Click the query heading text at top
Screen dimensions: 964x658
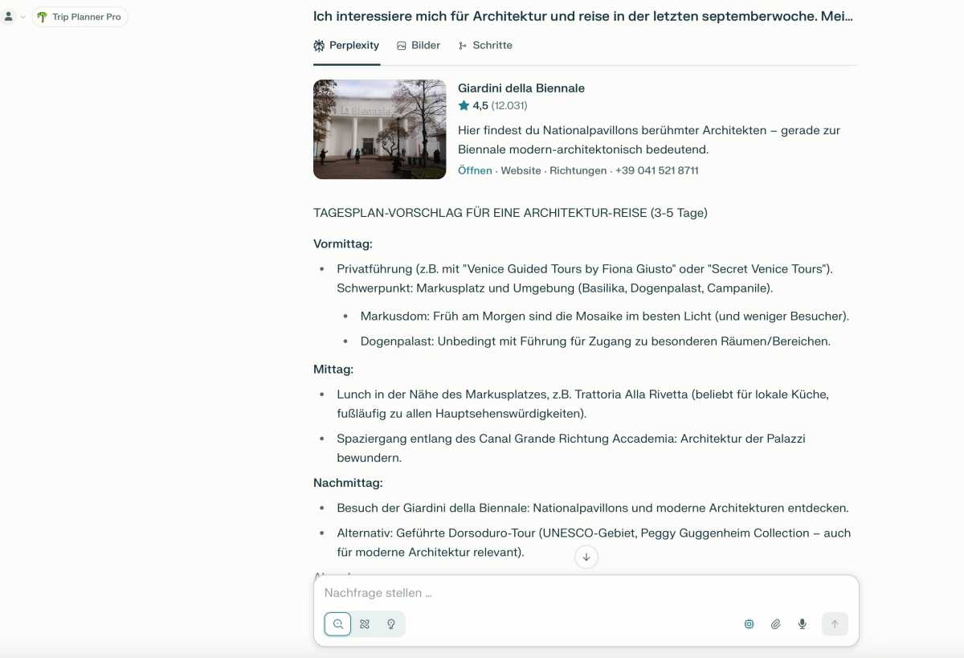click(583, 16)
